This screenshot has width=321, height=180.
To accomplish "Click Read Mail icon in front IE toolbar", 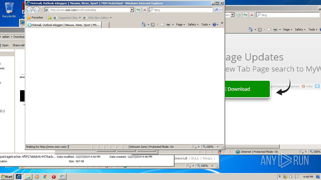I will (x=162, y=24).
